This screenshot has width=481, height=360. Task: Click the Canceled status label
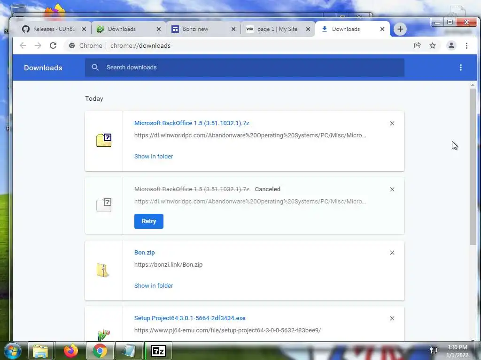pos(267,189)
